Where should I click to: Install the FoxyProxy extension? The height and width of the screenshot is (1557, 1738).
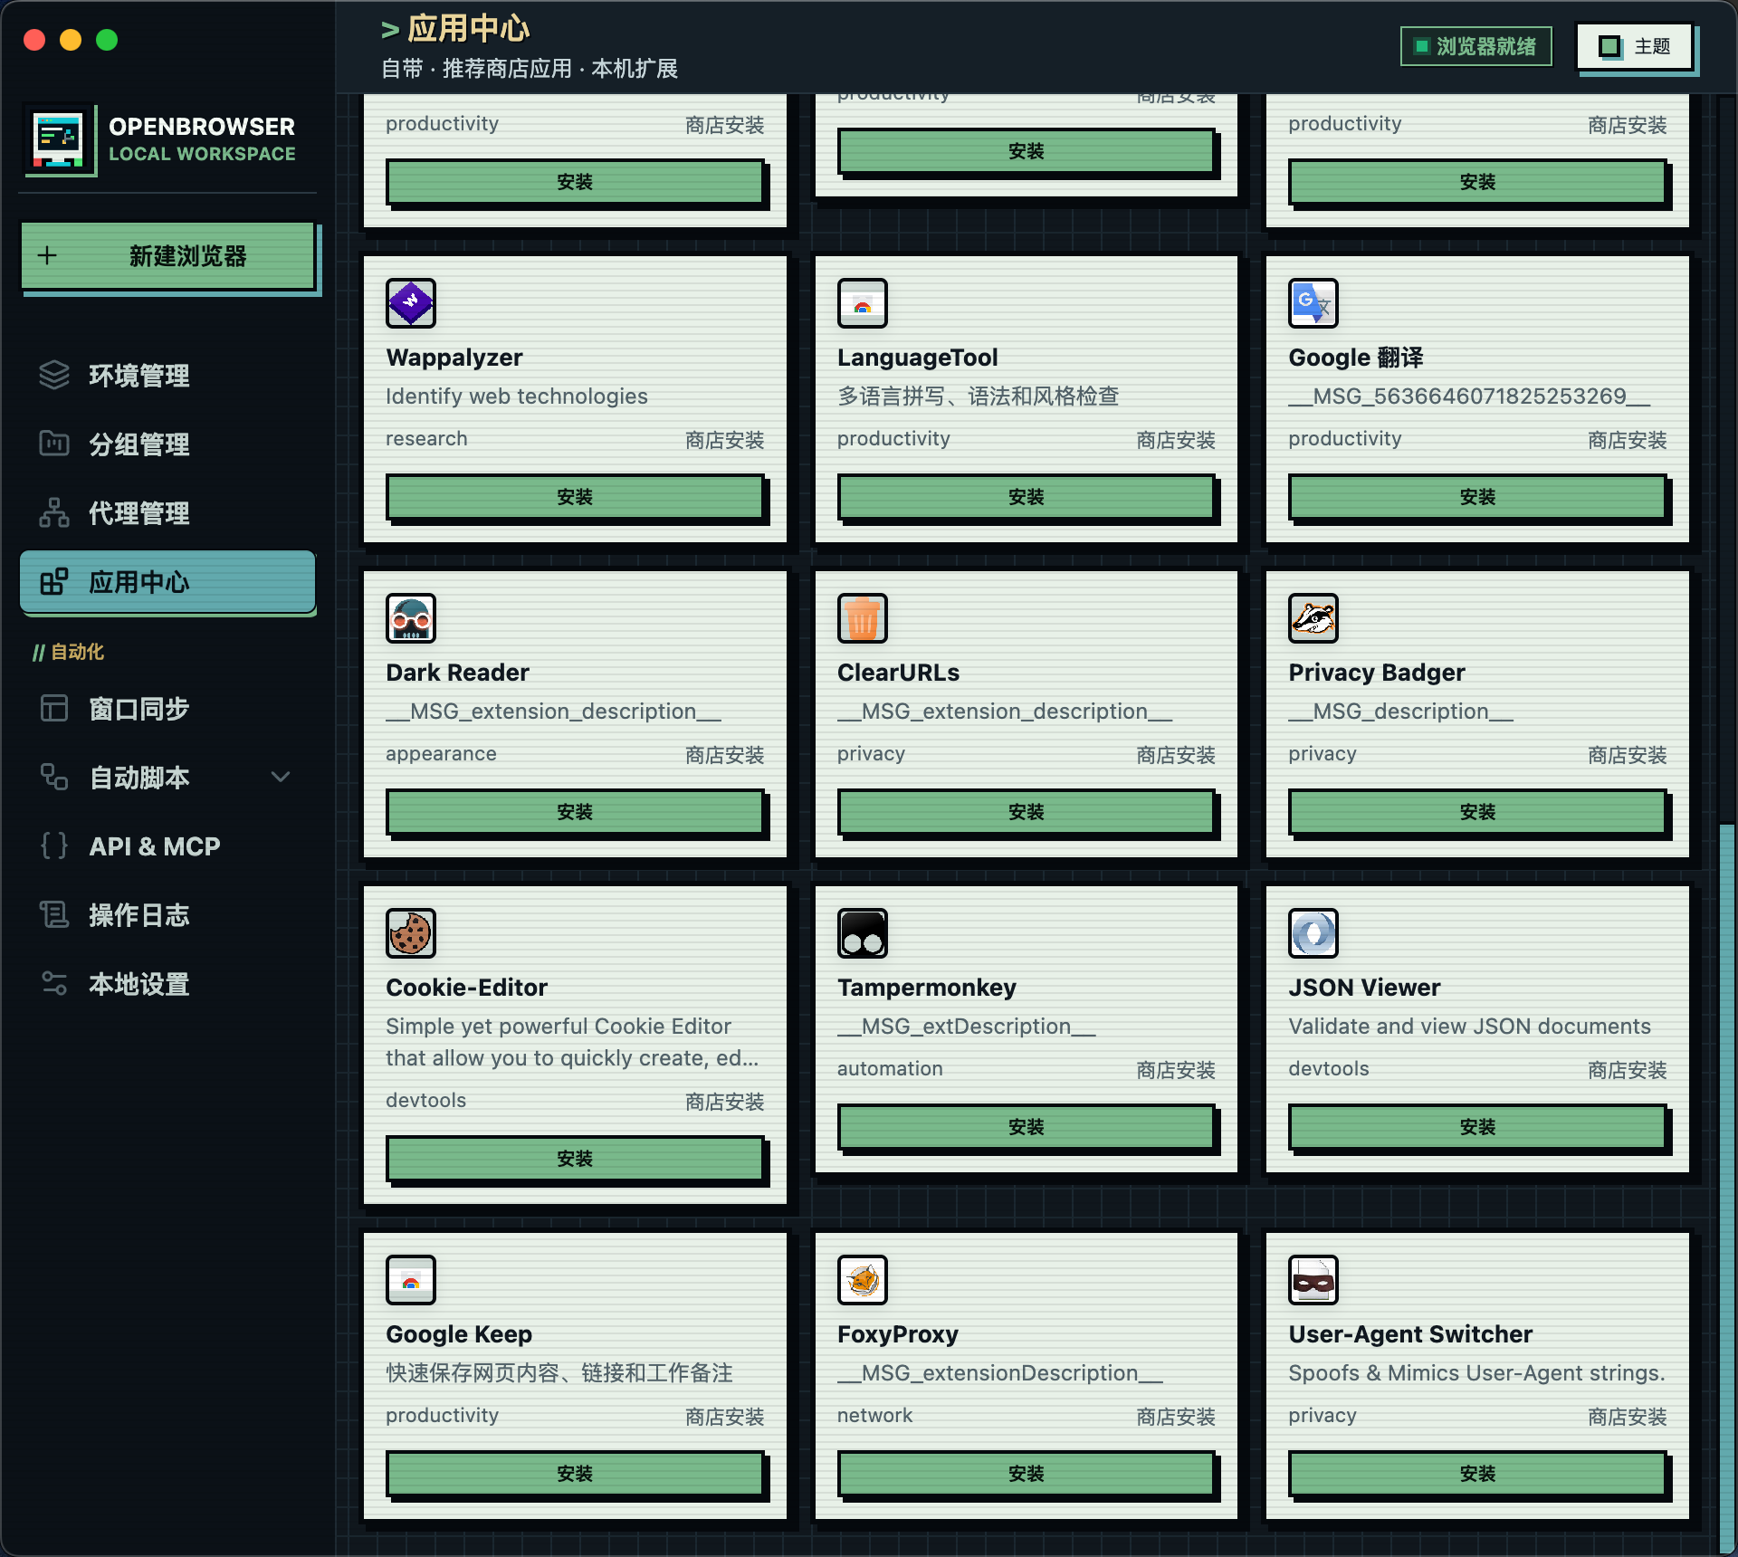pyautogui.click(x=1026, y=1474)
